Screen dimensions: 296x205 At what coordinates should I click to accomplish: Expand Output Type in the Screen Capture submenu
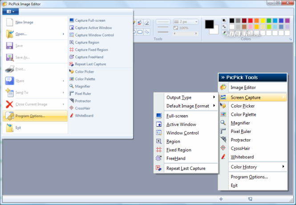click(x=186, y=97)
